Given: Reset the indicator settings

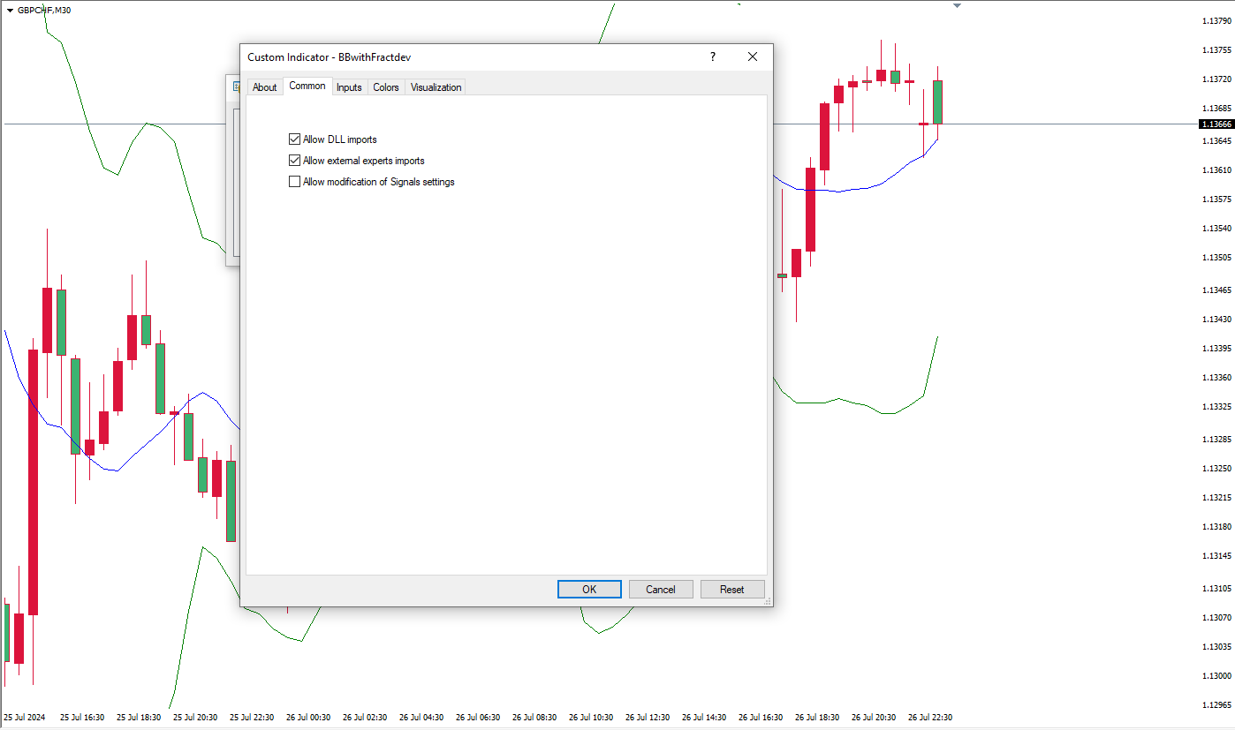Looking at the screenshot, I should 732,590.
